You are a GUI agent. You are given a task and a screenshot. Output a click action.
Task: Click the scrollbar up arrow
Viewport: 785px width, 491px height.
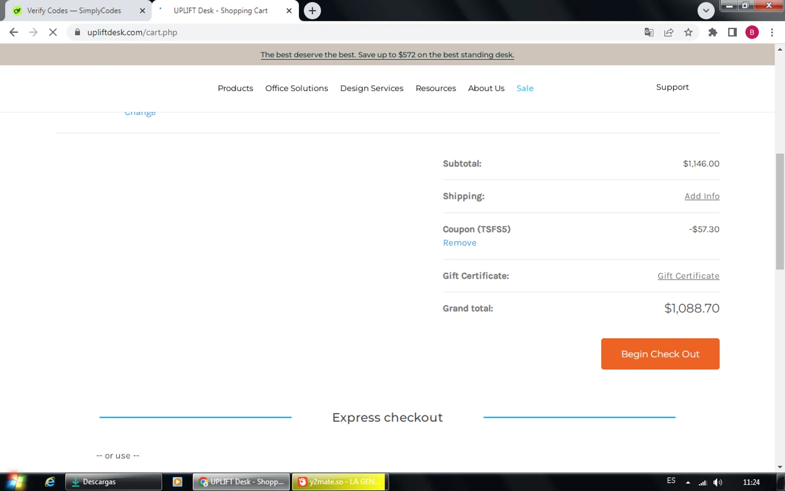click(x=780, y=49)
